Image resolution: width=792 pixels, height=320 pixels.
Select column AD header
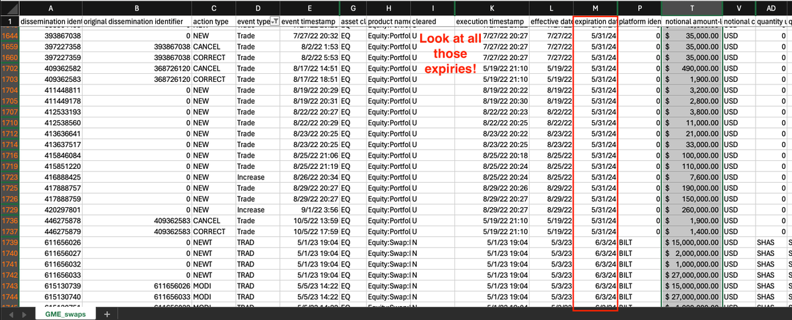pos(770,7)
